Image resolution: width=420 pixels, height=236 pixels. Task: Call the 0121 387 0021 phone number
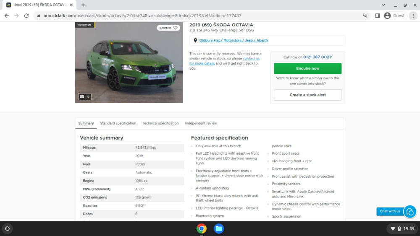pos(317,57)
